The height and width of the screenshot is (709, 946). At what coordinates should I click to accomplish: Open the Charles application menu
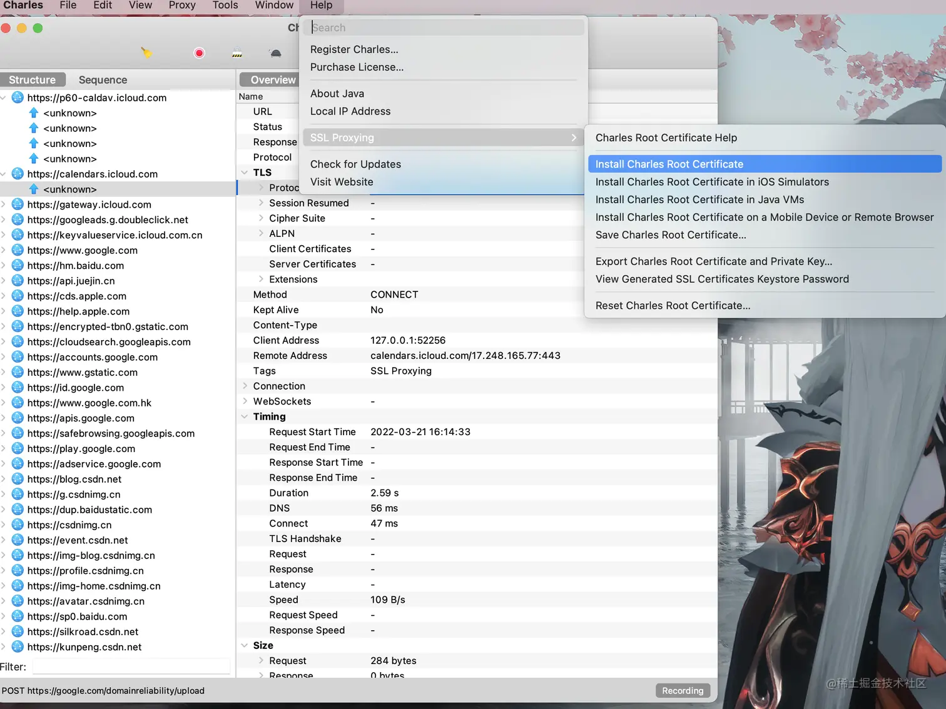[x=23, y=6]
